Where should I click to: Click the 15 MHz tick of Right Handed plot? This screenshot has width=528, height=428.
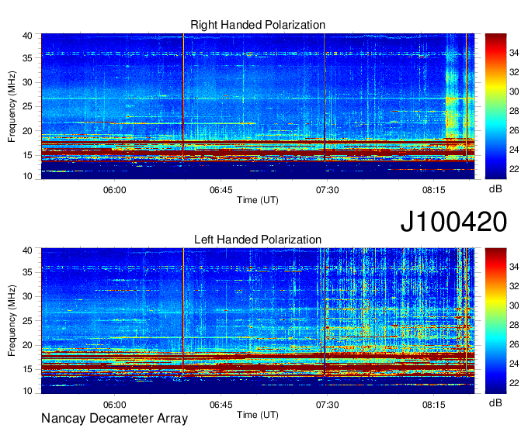pos(27,155)
